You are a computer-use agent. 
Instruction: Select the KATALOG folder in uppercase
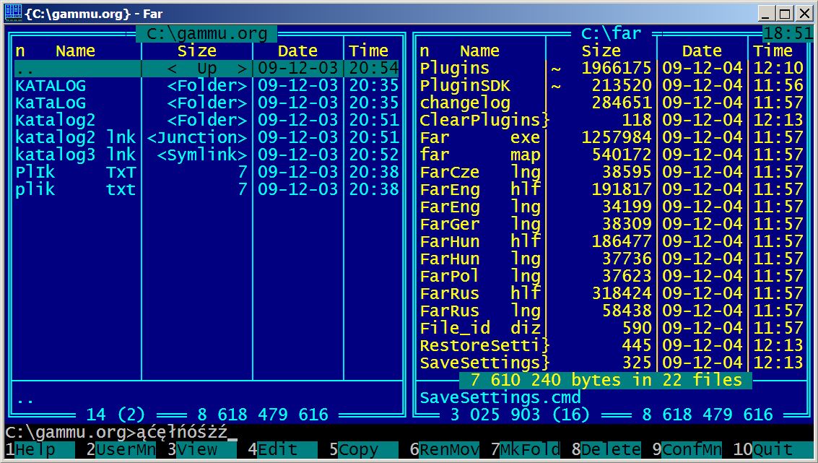[x=206, y=86]
